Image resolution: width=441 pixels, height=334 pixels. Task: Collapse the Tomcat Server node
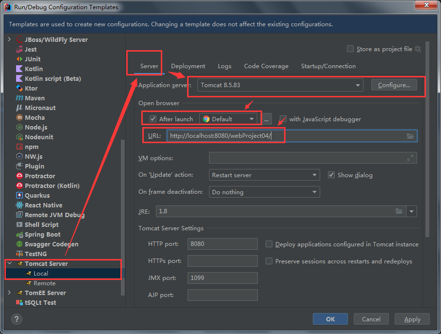9,263
